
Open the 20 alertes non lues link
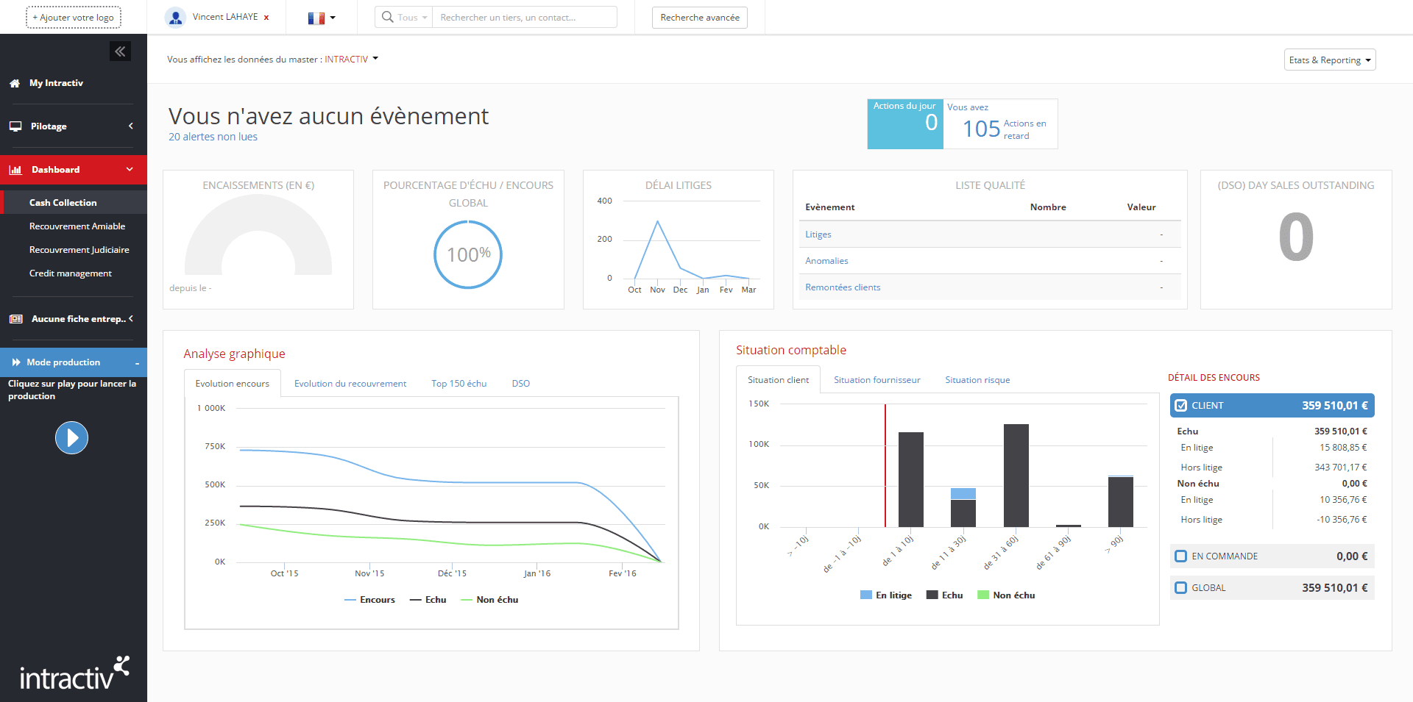pos(213,137)
